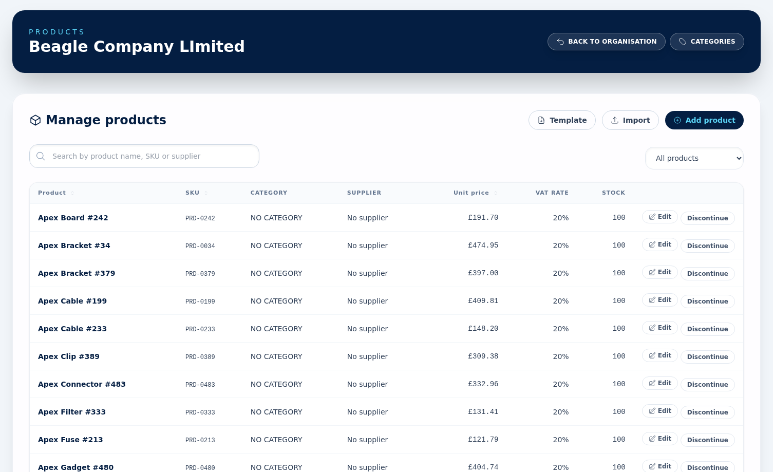Click the unit price £148.20
Viewport: 773px width, 472px height.
(483, 329)
